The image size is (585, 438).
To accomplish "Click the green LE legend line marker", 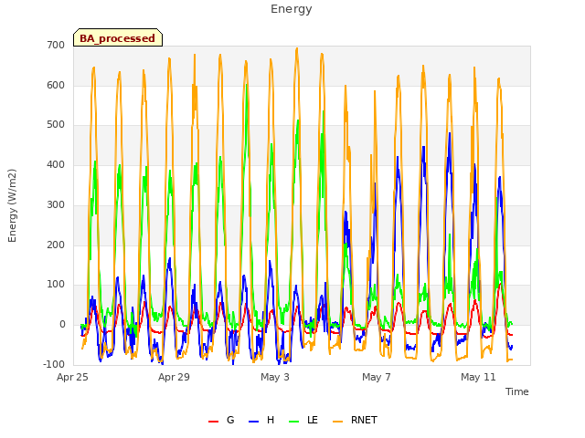I will pyautogui.click(x=294, y=422).
